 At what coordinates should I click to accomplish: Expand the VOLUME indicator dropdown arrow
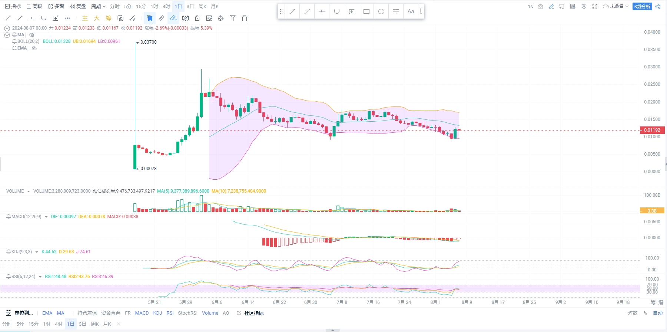pos(28,192)
